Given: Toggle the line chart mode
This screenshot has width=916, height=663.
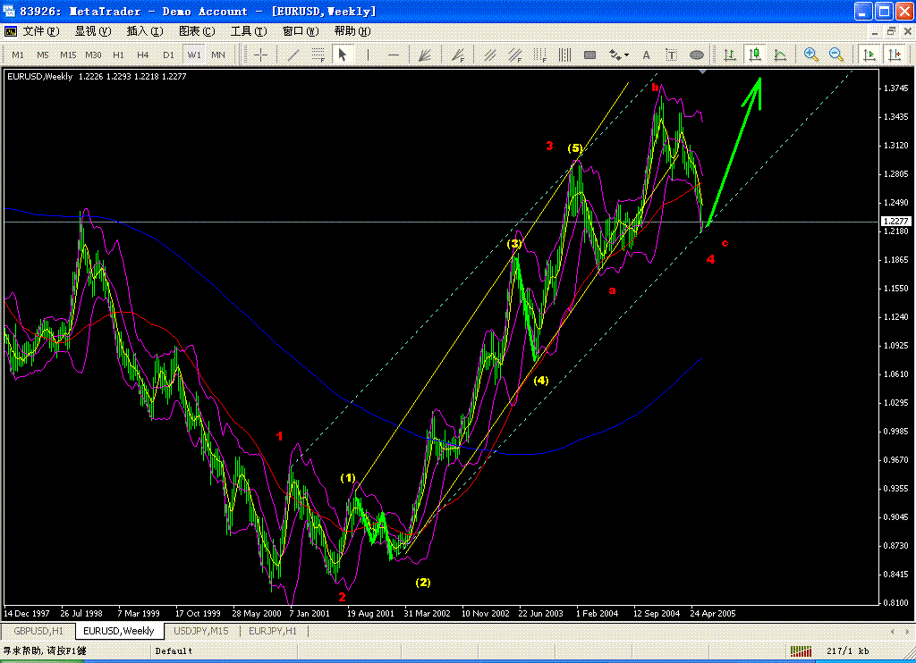Looking at the screenshot, I should tap(780, 55).
